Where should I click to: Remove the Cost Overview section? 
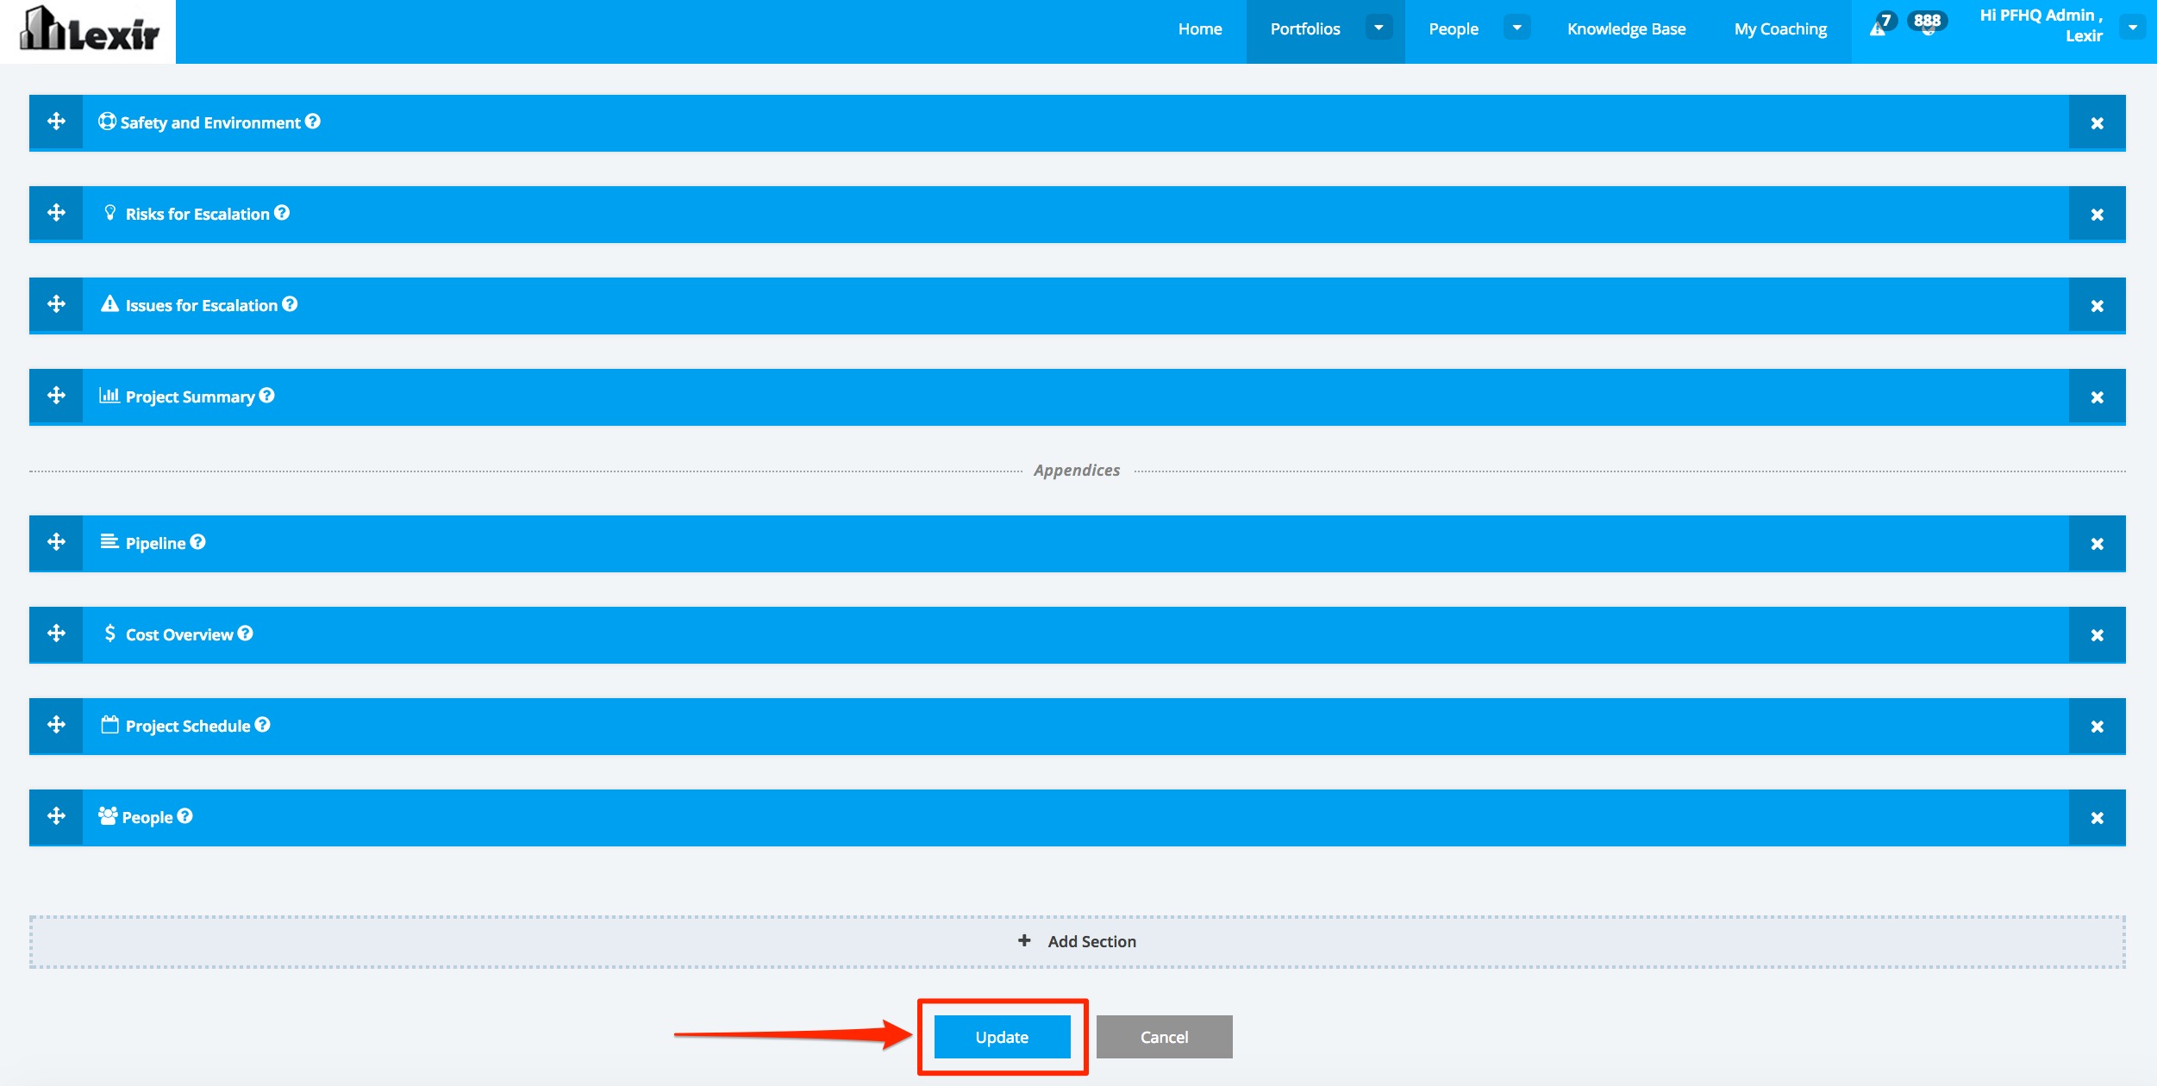2097,635
